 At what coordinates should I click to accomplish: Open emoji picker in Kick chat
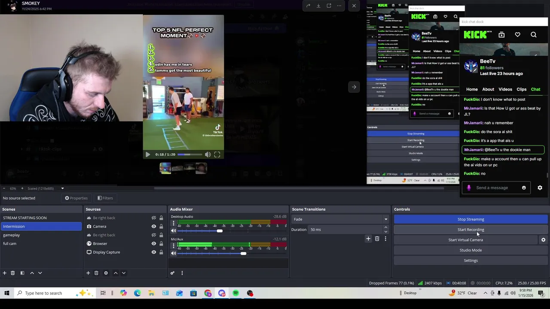524,188
